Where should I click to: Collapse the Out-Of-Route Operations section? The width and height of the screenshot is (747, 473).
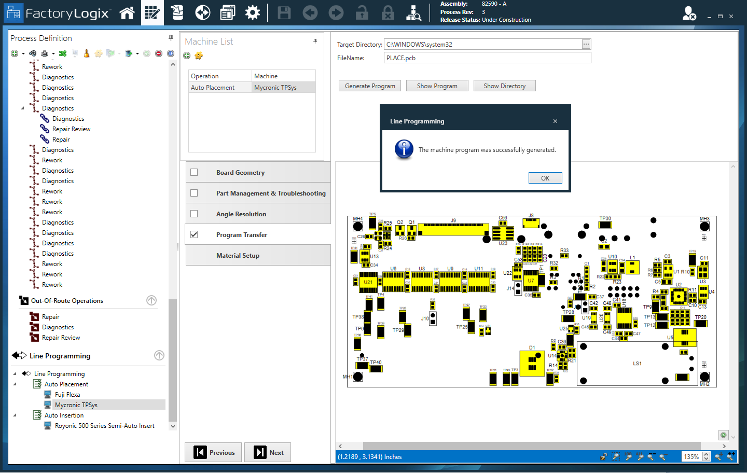[x=151, y=300]
